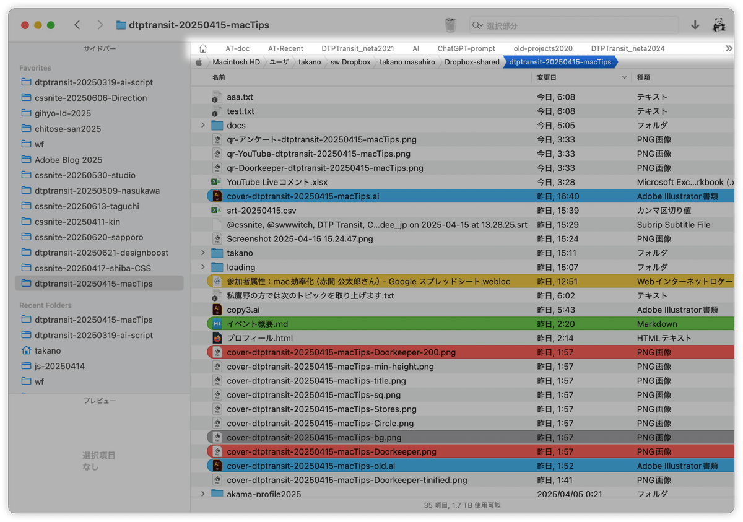This screenshot has height=522, width=743.
Task: Click the home icon in the favorites bar
Action: point(203,48)
